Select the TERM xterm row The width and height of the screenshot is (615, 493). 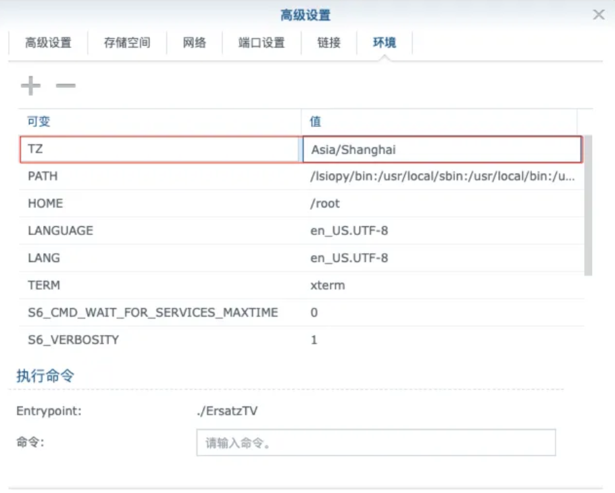159,285
